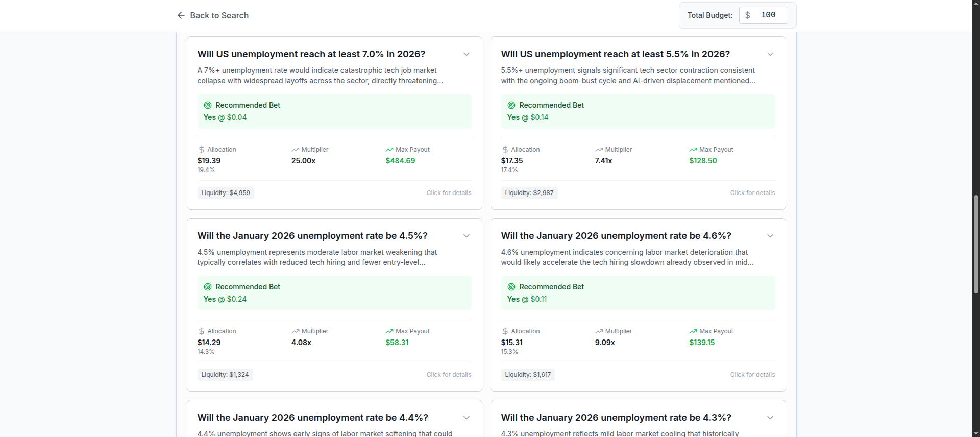Screen dimensions: 980x437
Task: Click the page vertical scrollbar thumb
Action: (x=976, y=244)
